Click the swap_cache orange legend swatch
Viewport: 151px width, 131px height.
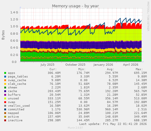[5, 80]
